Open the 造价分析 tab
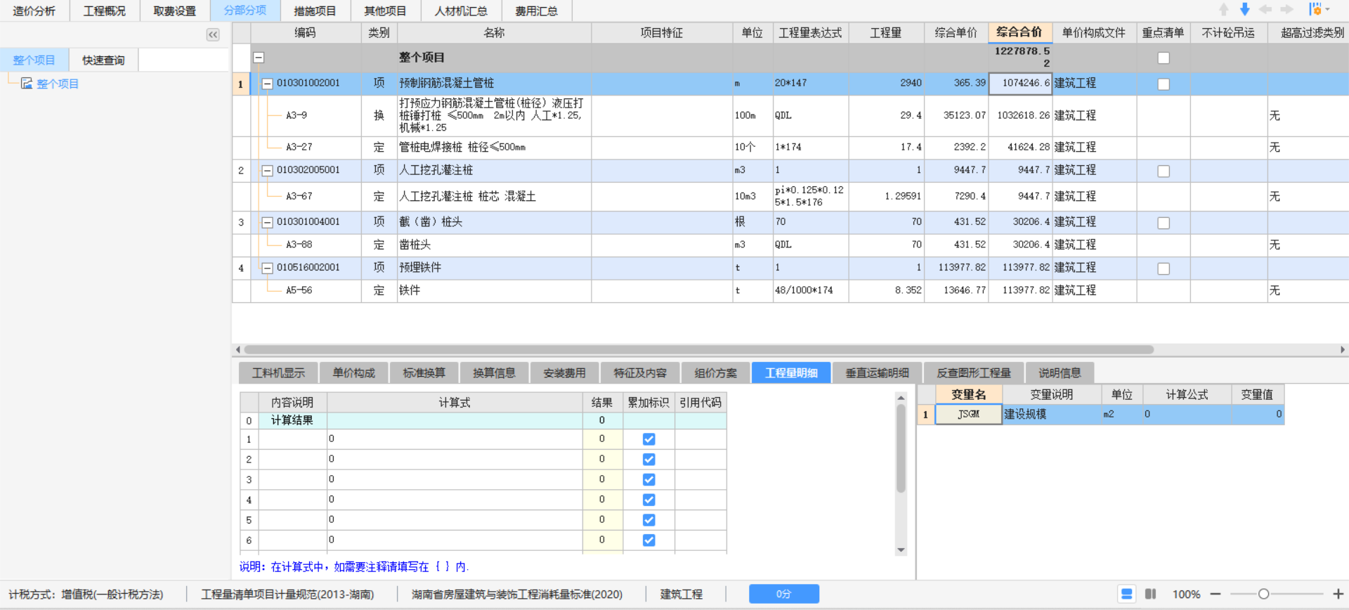Image resolution: width=1349 pixels, height=610 pixels. (34, 11)
